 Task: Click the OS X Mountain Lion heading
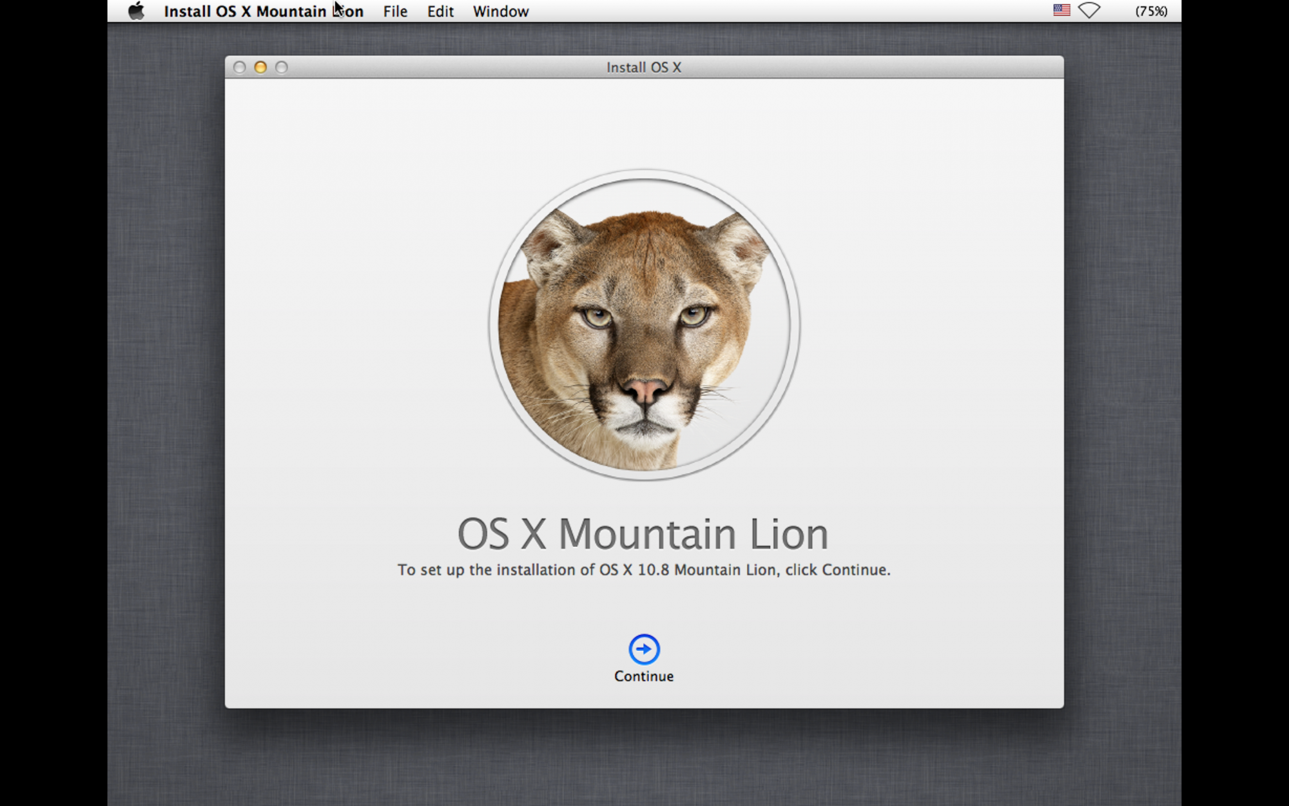point(643,534)
